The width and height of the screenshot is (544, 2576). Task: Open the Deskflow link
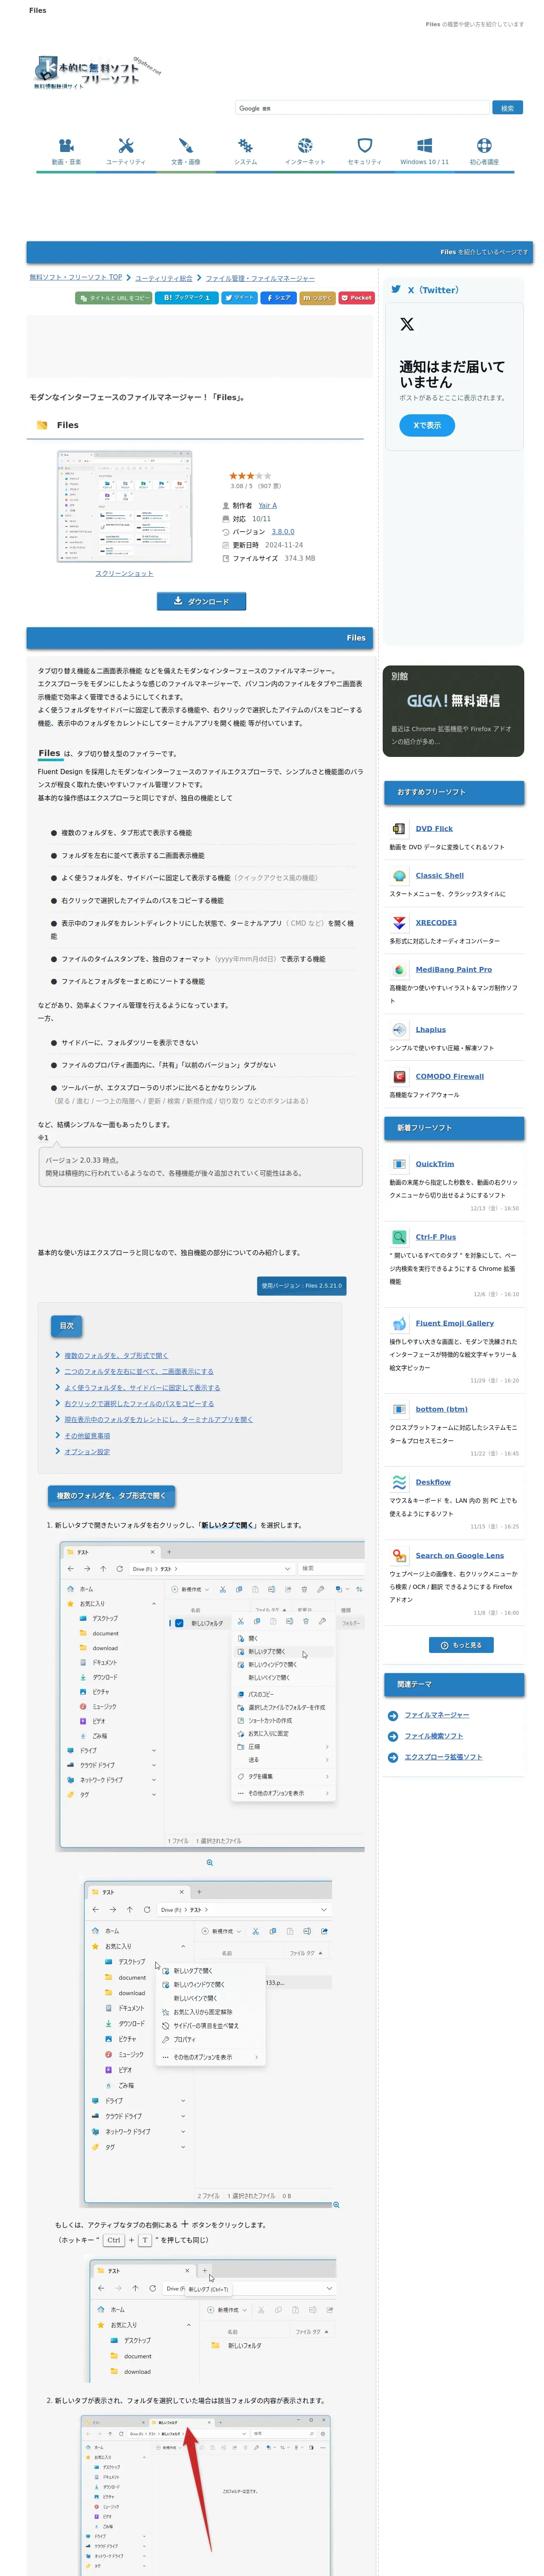(x=433, y=1482)
